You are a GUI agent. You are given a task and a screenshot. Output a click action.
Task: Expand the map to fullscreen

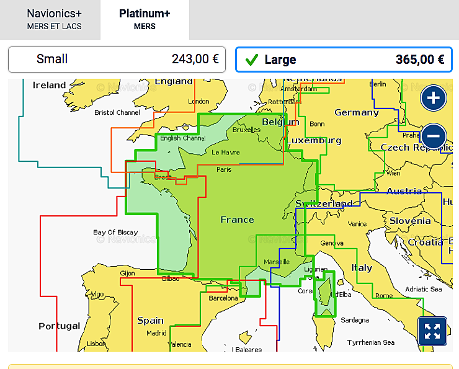tap(432, 331)
